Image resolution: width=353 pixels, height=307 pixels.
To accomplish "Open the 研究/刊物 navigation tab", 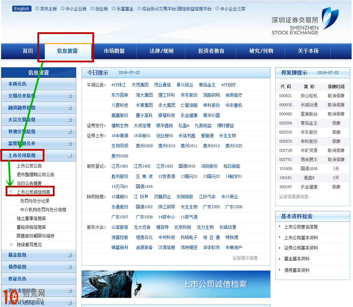I will point(261,51).
